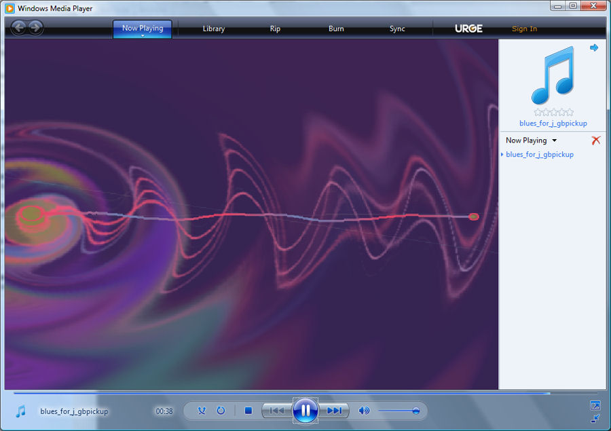The image size is (611, 431).
Task: Switch to full screen view
Action: click(595, 405)
